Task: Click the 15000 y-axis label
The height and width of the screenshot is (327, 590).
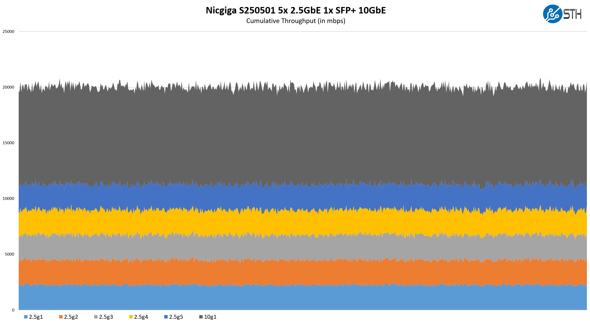Action: coord(8,143)
